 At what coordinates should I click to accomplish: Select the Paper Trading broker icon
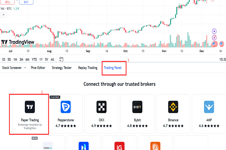[30, 107]
